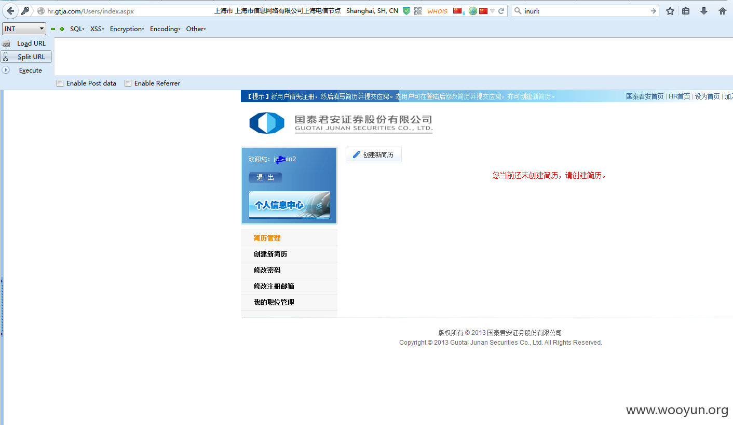Open the Encoding menu
733x425 pixels.
[x=165, y=29]
